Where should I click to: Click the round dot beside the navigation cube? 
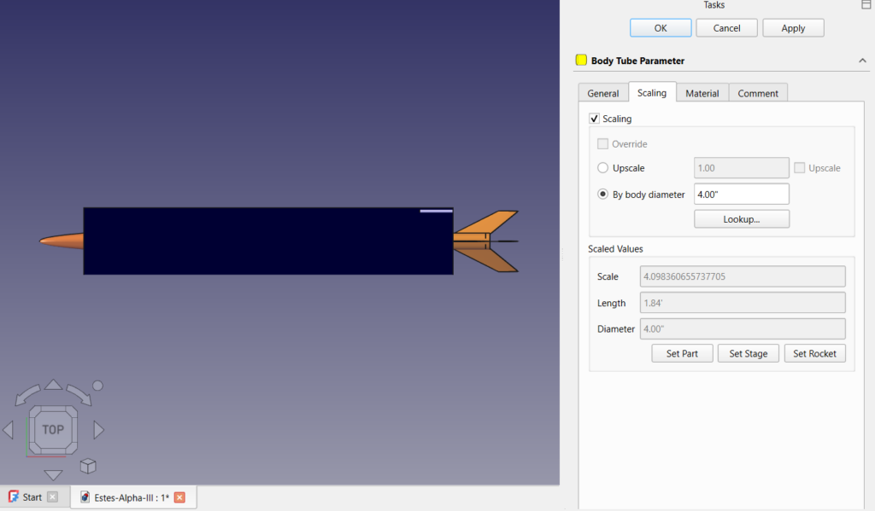point(97,386)
